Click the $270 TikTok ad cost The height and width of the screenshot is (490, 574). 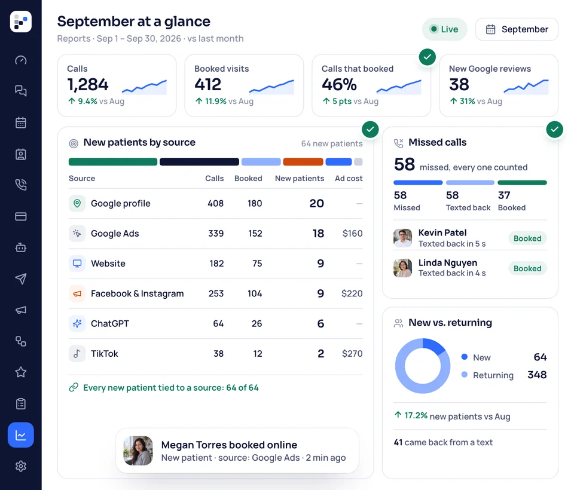352,354
